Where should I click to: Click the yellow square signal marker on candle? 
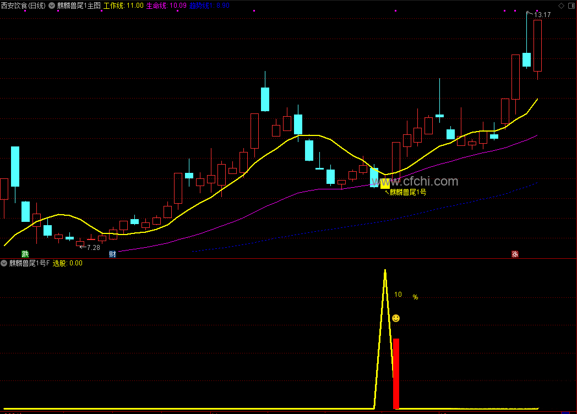click(385, 184)
